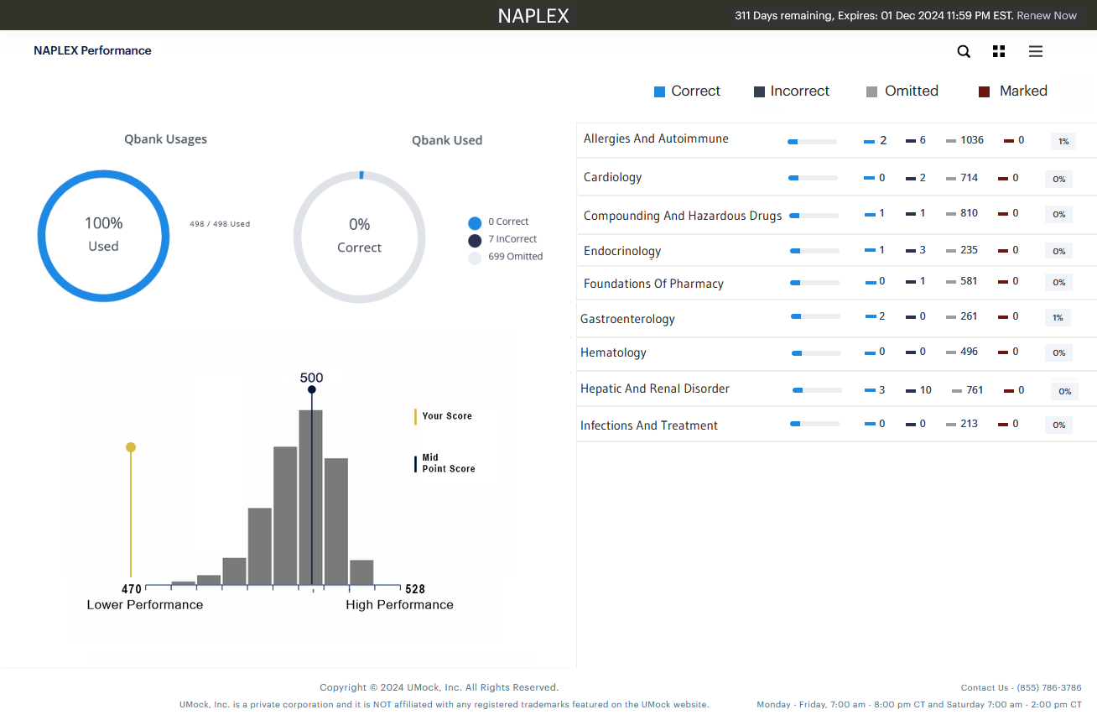Click the gray Omitted legend swatch
The width and height of the screenshot is (1097, 720).
pos(871,91)
